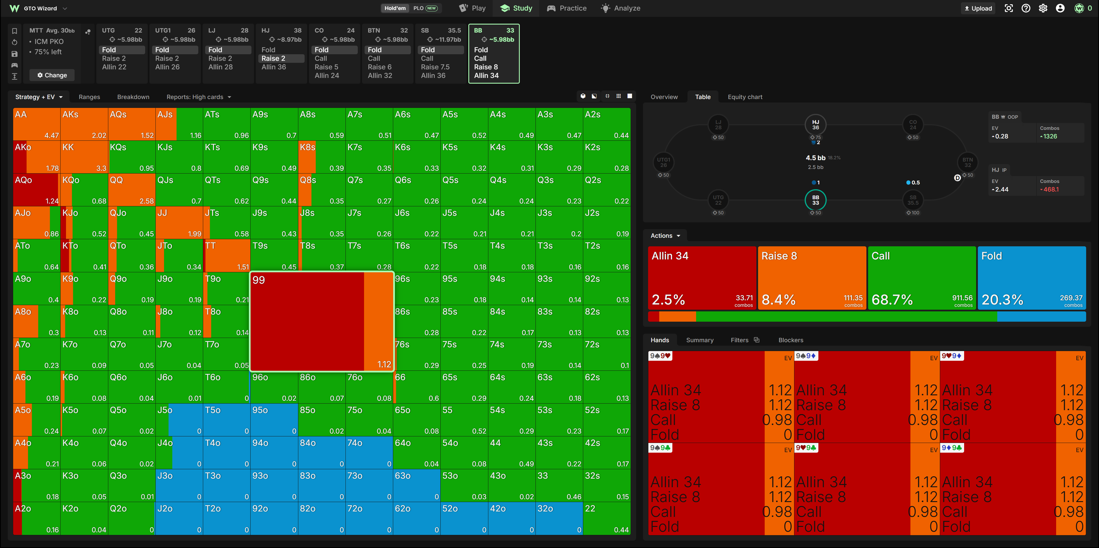Select the nine-dot grid matrix view

[x=619, y=96]
